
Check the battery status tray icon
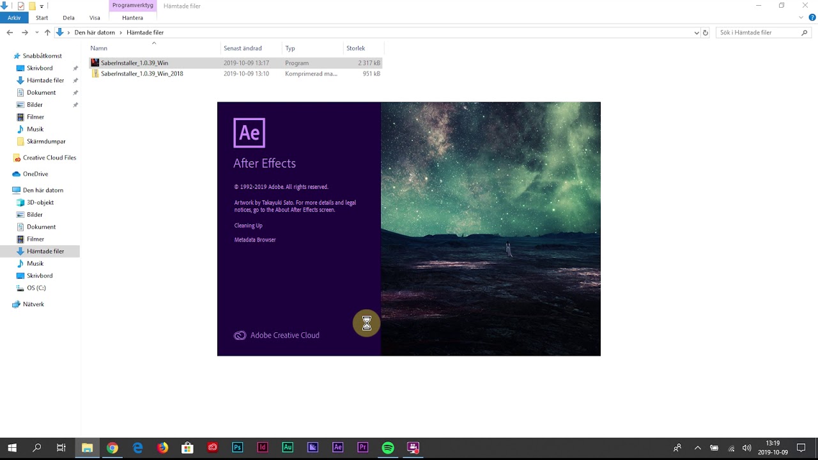point(714,448)
